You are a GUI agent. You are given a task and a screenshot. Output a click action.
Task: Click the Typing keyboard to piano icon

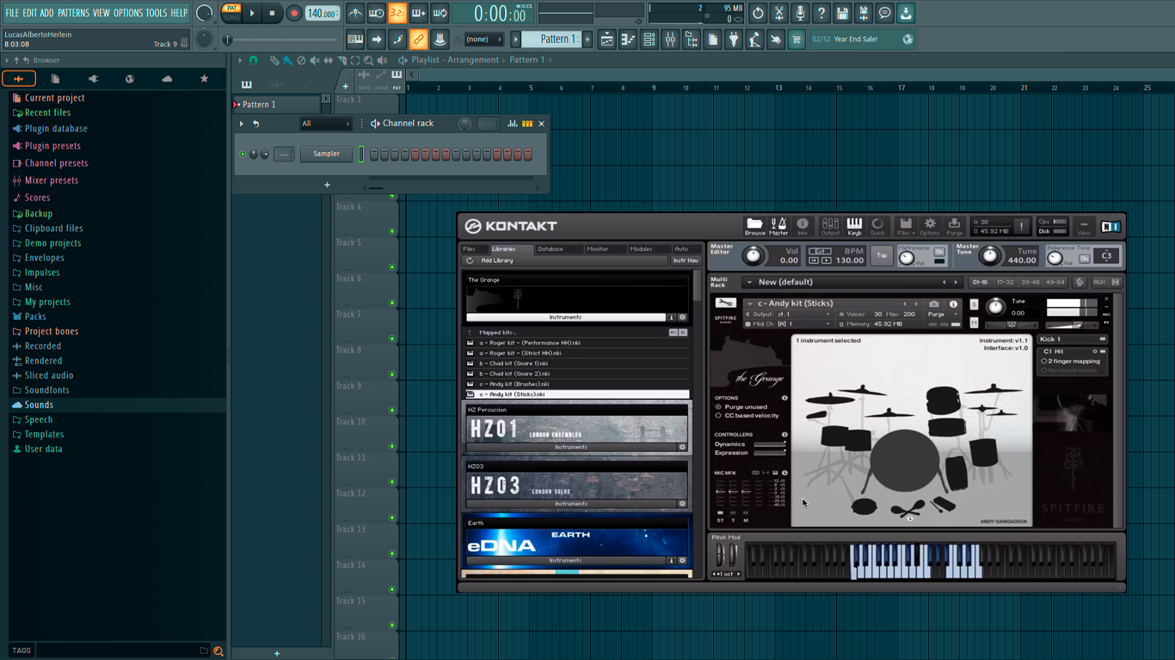[x=355, y=40]
